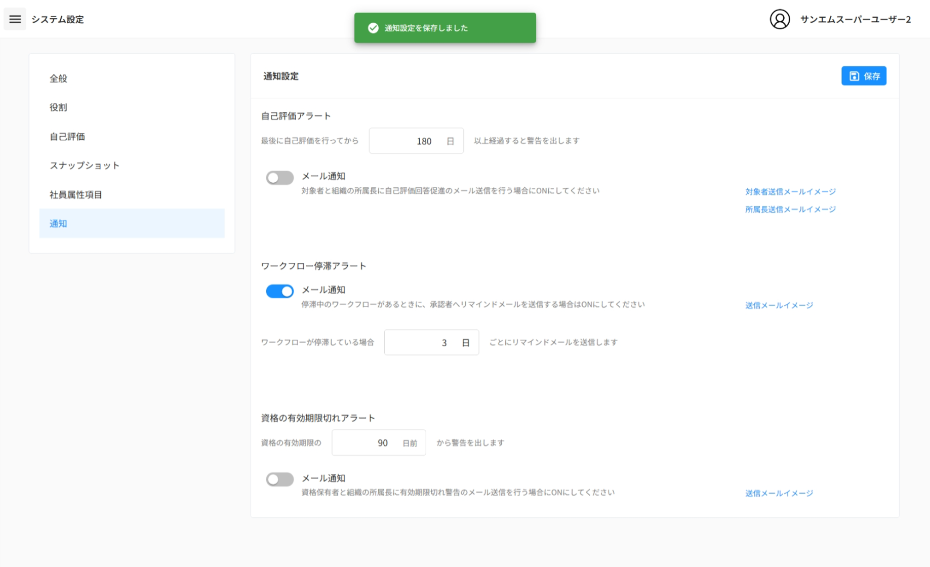This screenshot has width=930, height=567.
Task: Enable 資格の有効期限切れアラート mail notification toggle
Action: (x=279, y=479)
